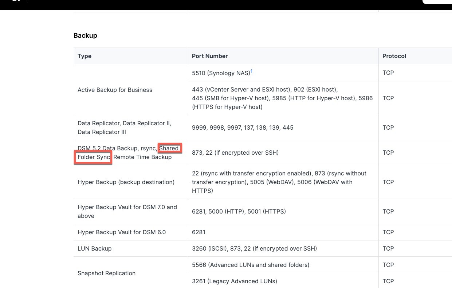
Task: Click the white button in top-right header
Action: coord(437,1)
